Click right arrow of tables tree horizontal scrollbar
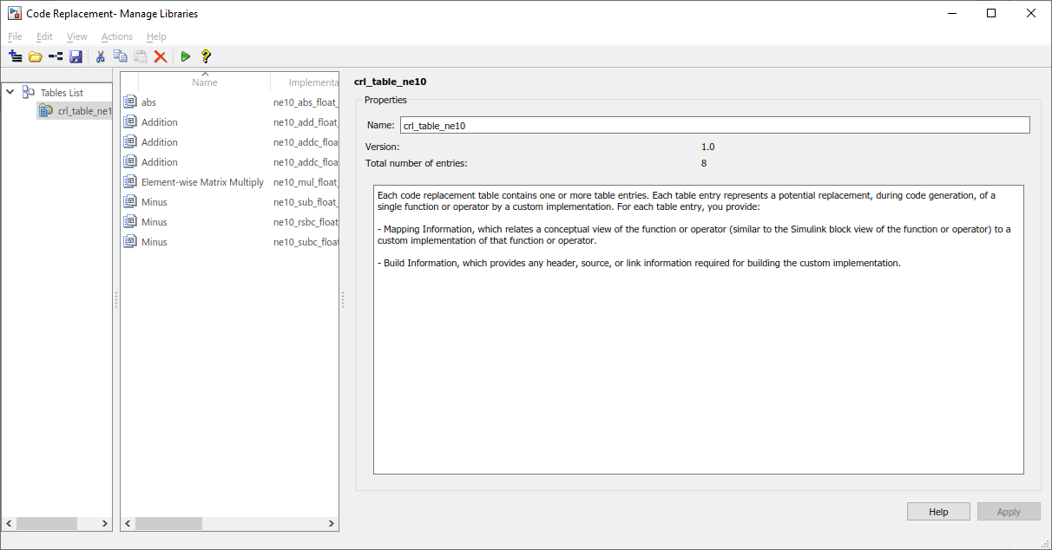This screenshot has width=1052, height=550. (x=106, y=524)
